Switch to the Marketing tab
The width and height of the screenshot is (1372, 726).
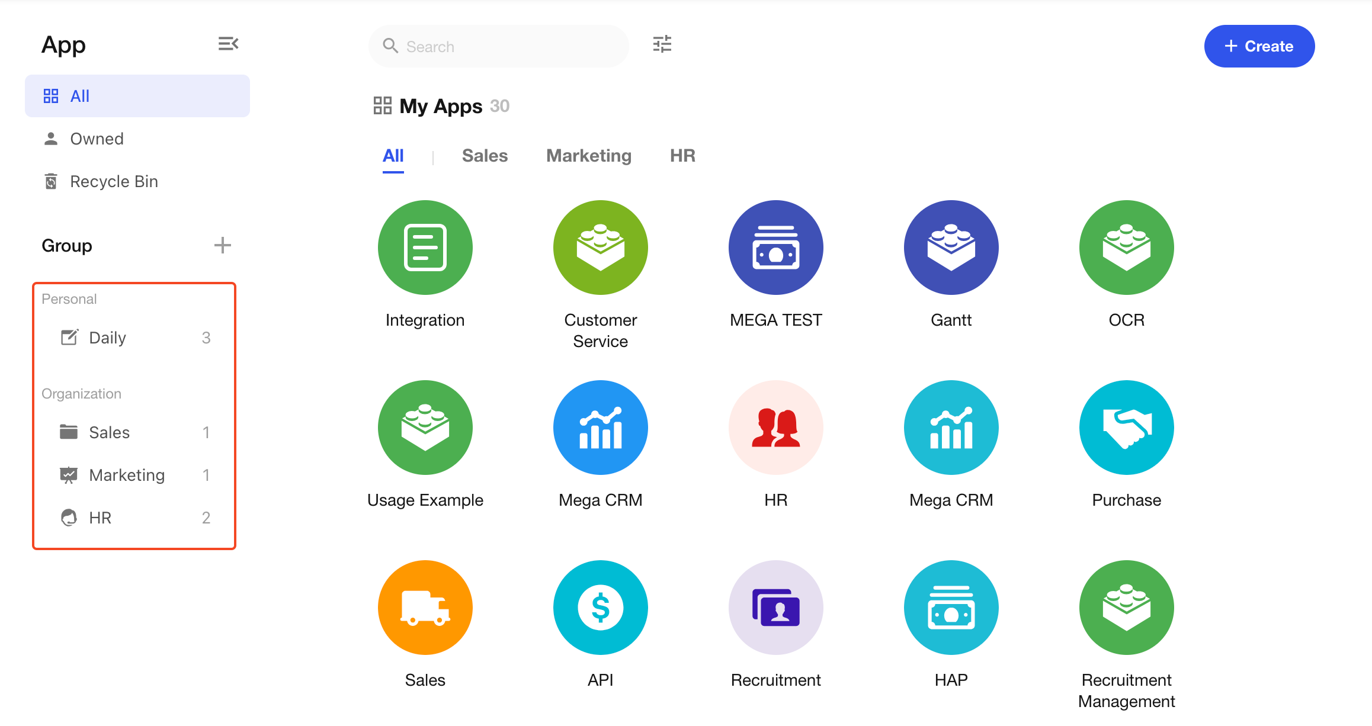(588, 156)
